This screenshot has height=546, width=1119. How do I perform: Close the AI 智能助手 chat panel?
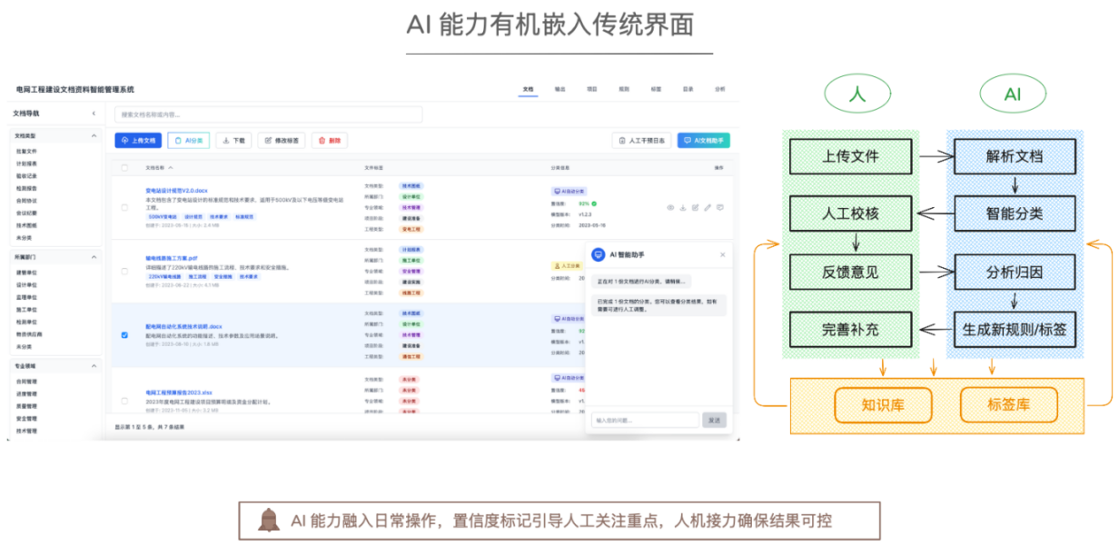(x=723, y=255)
